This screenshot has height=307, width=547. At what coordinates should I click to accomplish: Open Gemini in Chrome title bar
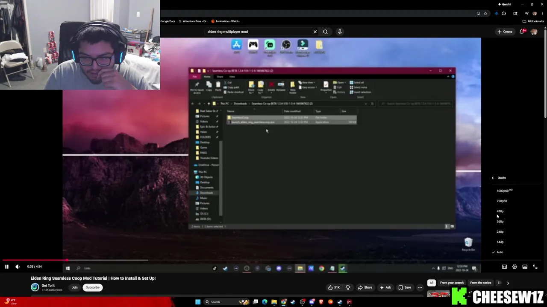pyautogui.click(x=504, y=4)
